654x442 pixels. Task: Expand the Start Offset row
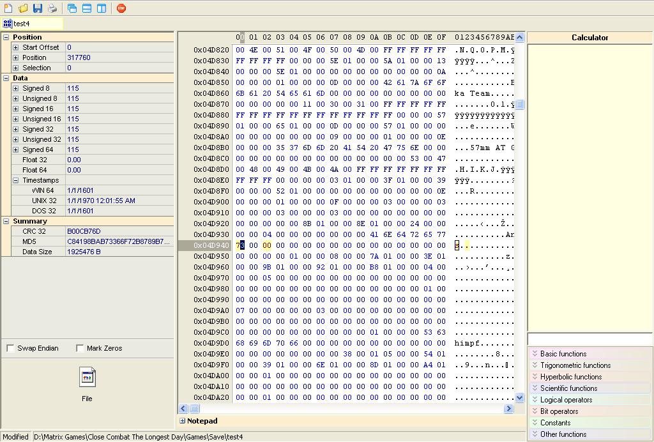(x=16, y=47)
